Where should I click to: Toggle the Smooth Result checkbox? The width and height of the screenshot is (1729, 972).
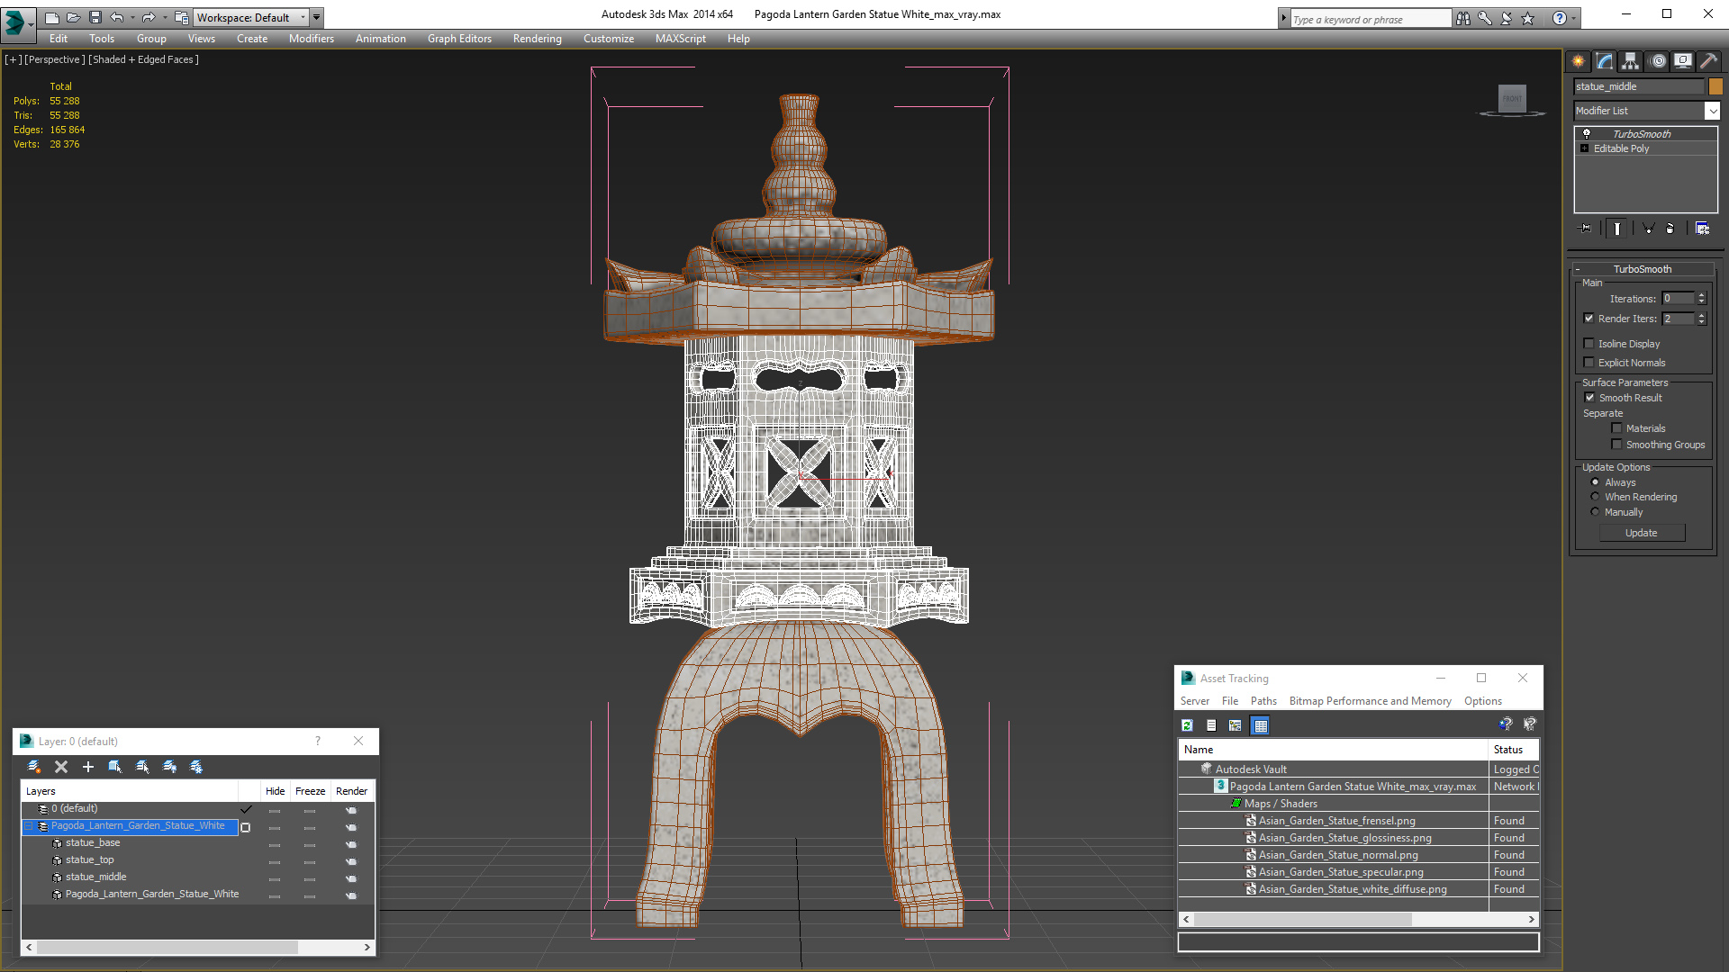[1589, 398]
